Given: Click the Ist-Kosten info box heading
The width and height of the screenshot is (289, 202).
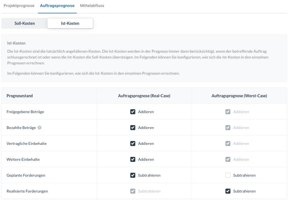Looking at the screenshot, I should click(16, 43).
